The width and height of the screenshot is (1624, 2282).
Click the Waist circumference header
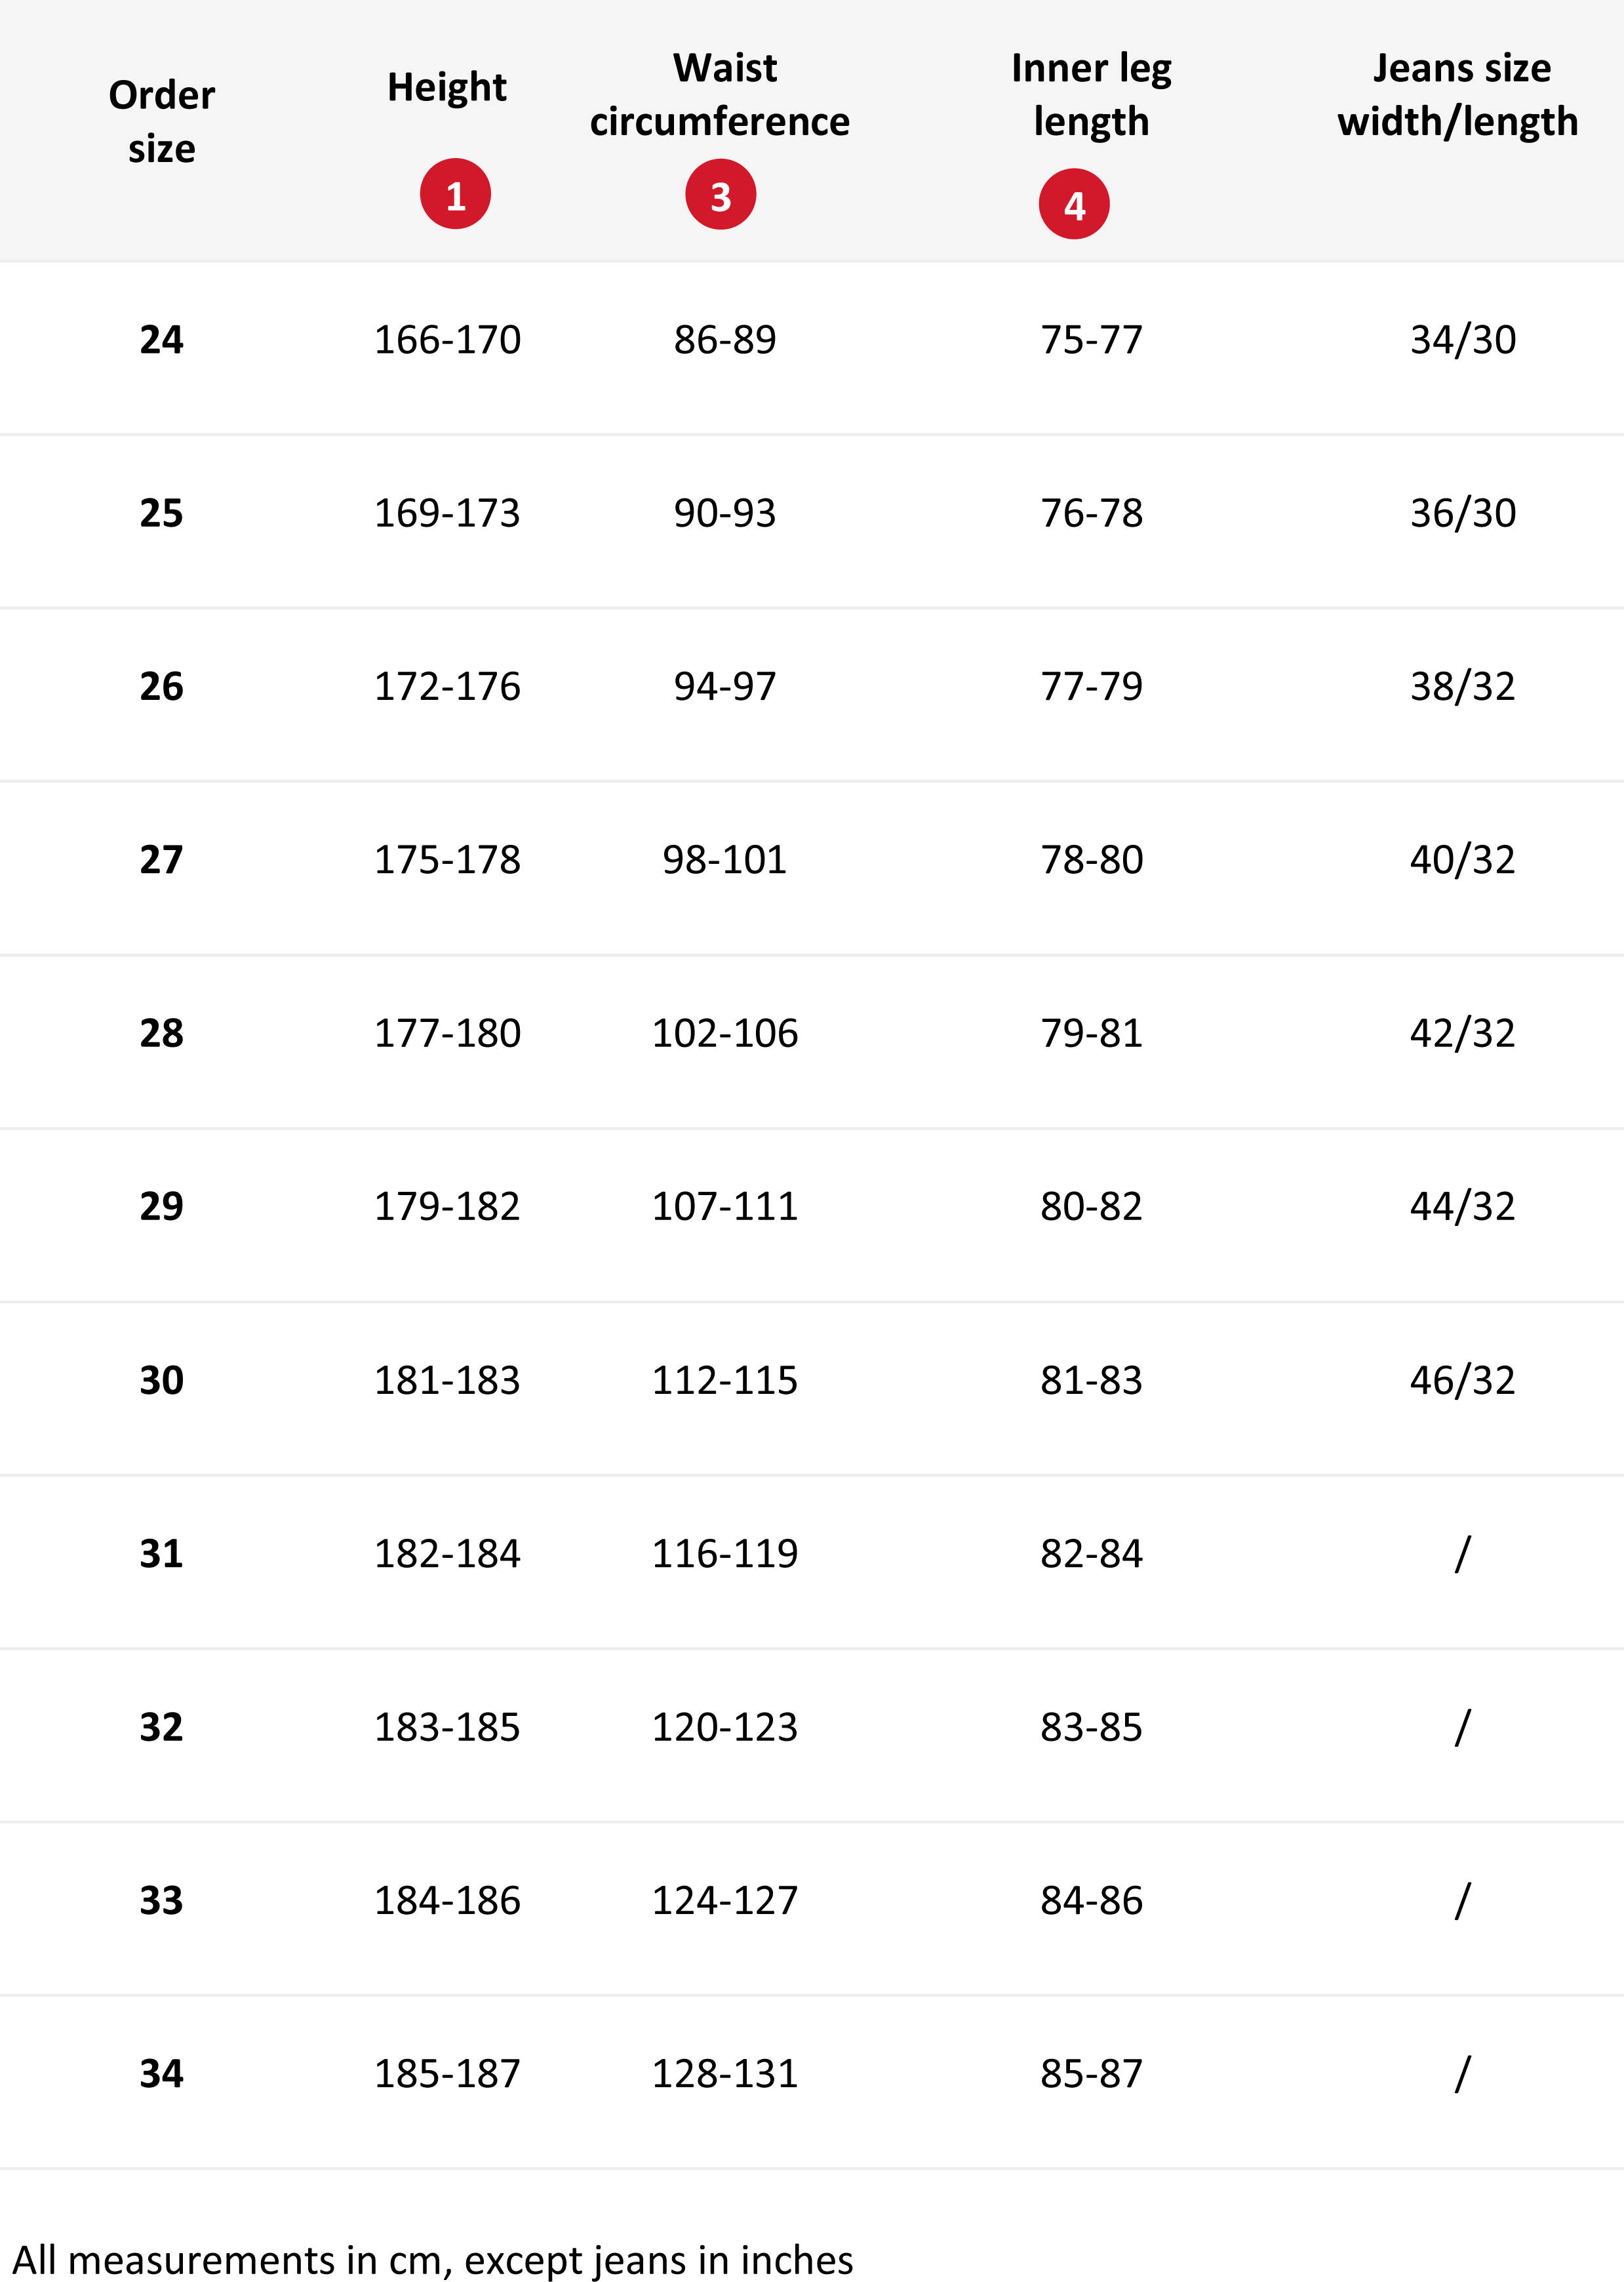(720, 95)
